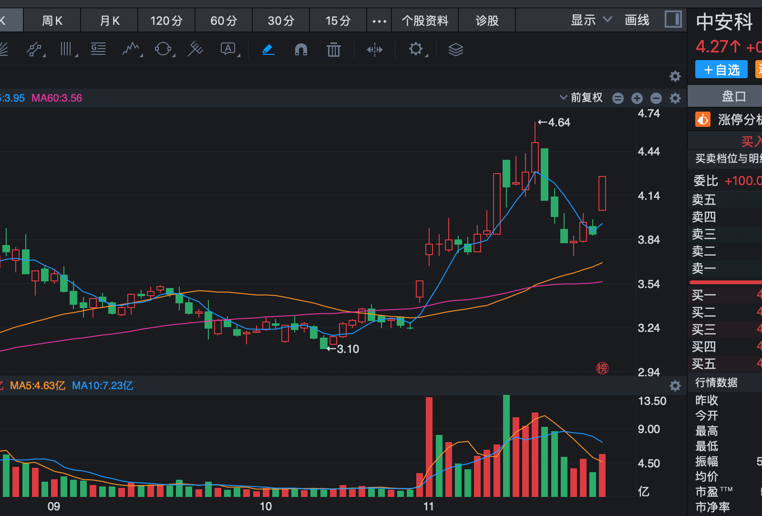762x516 pixels.
Task: Select the 买三 order row
Action: [725, 329]
